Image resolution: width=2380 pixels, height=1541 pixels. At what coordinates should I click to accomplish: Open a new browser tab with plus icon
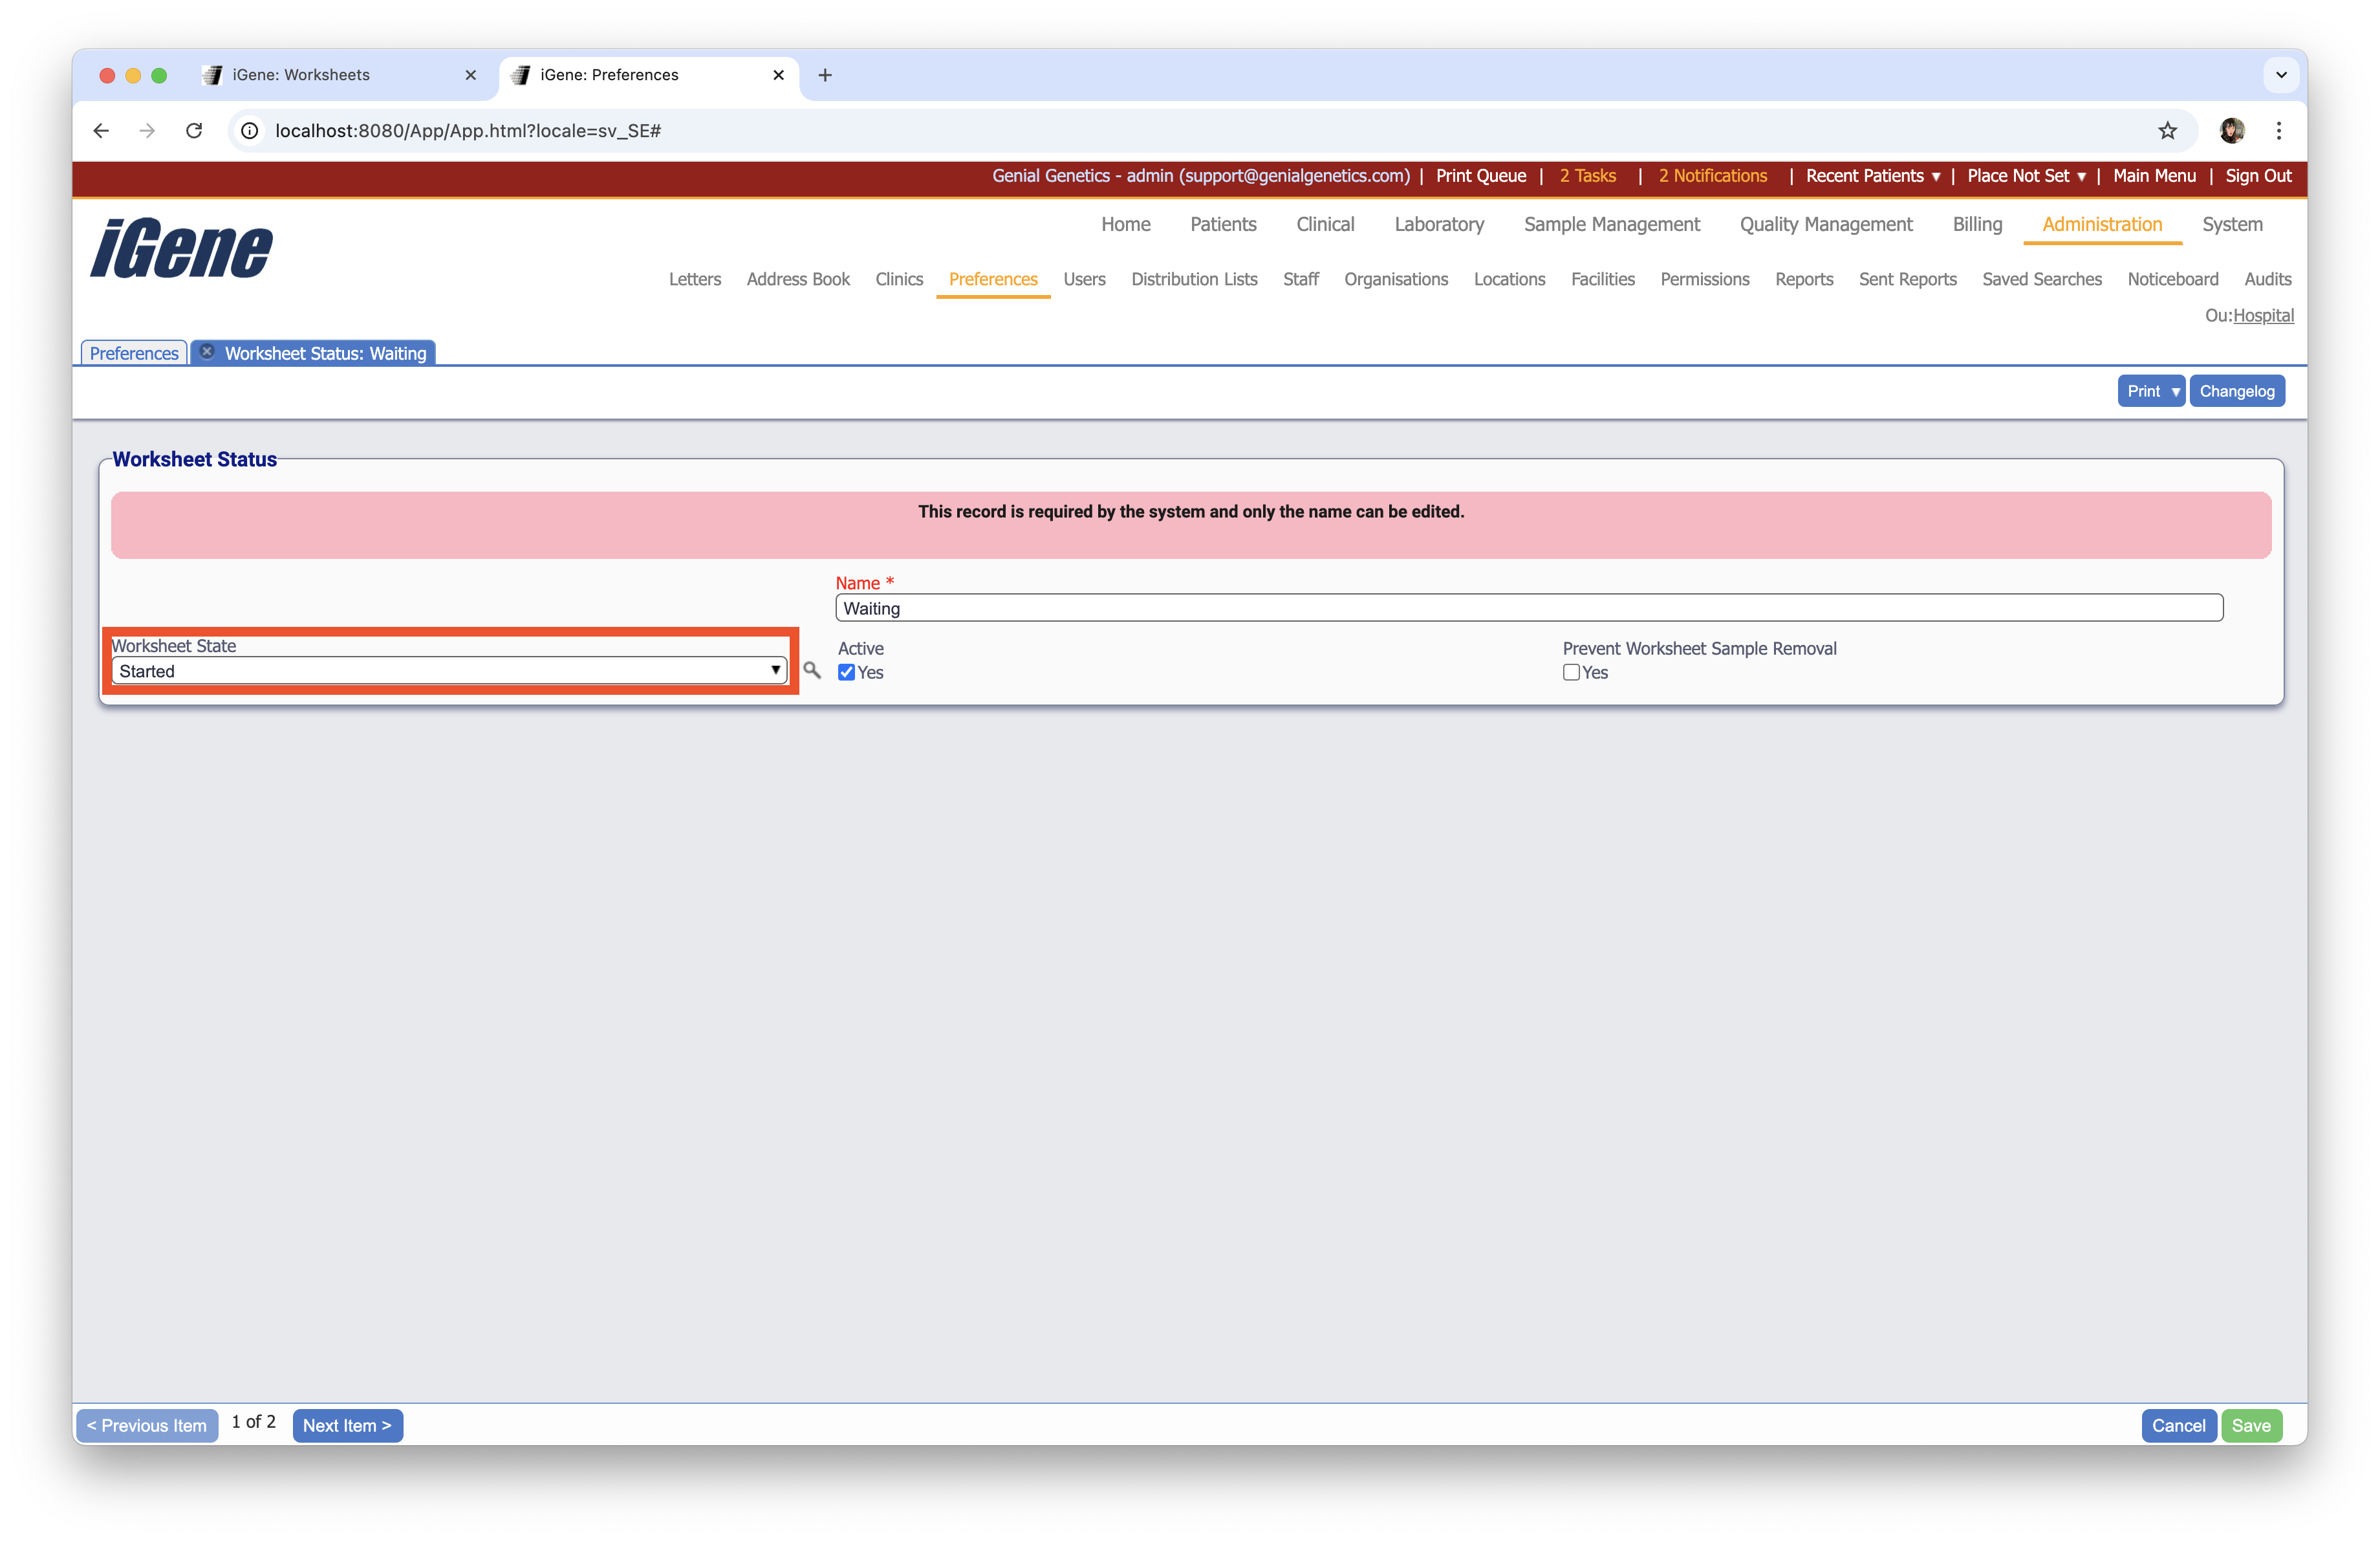tap(825, 75)
